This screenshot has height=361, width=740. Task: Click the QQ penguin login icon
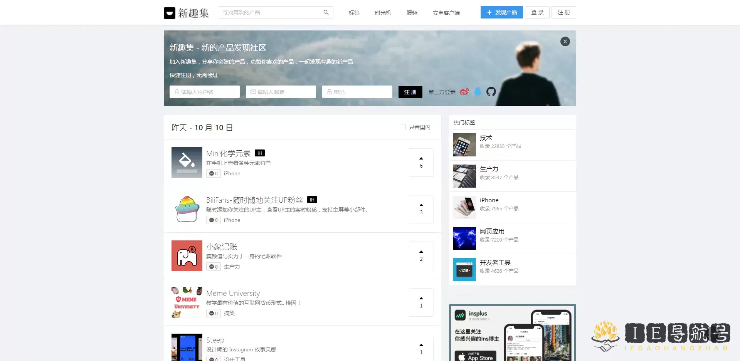[x=478, y=92]
